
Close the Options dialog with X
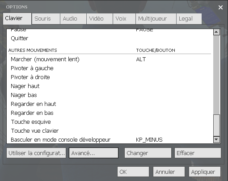tap(220, 7)
